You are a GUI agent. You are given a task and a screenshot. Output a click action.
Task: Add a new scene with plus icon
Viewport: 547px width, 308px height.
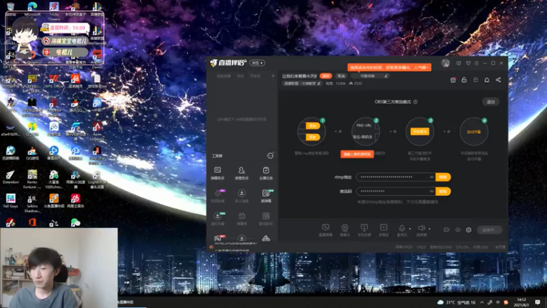click(273, 76)
